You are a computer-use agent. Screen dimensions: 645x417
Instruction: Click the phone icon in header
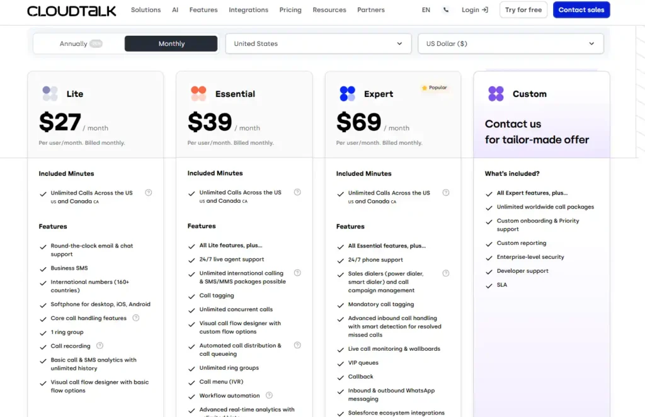(x=446, y=10)
